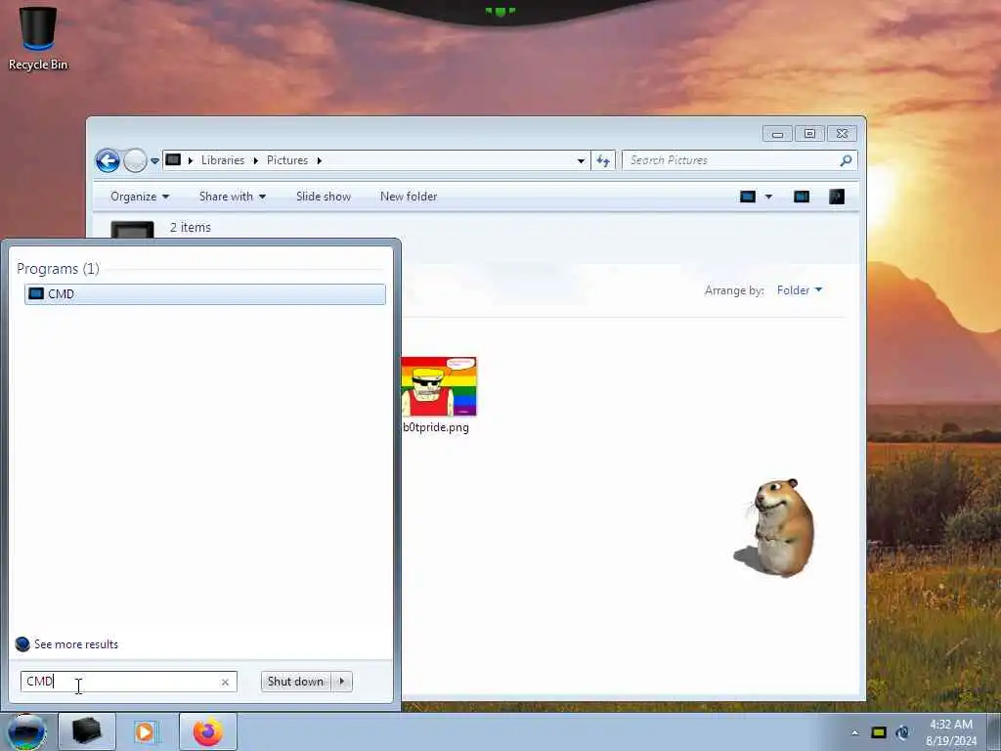1001x751 pixels.
Task: Create a New folder
Action: pos(409,196)
